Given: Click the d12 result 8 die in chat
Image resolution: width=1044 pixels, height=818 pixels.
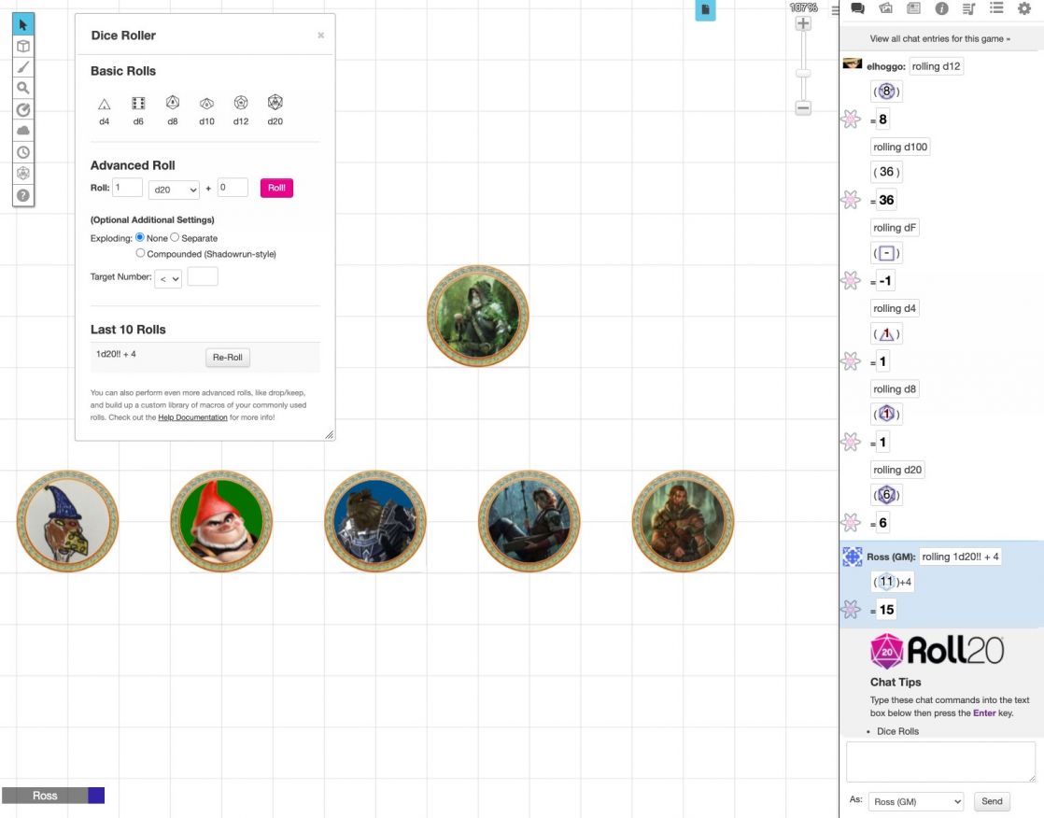Looking at the screenshot, I should (885, 92).
